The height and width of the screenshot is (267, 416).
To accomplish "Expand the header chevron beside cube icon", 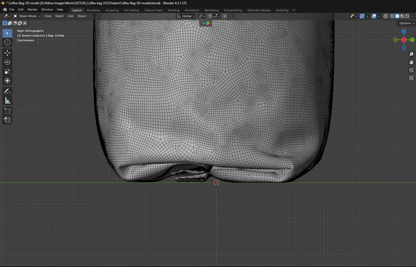I will coord(203,23).
